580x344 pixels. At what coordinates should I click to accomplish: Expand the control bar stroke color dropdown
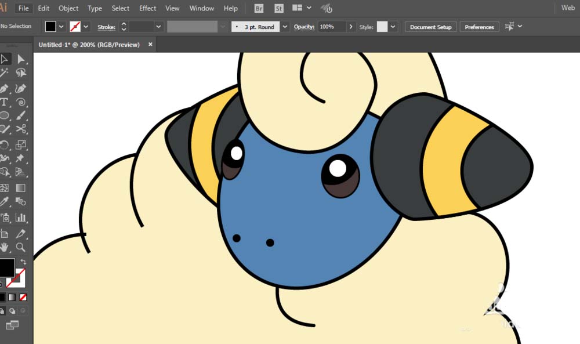coord(86,27)
